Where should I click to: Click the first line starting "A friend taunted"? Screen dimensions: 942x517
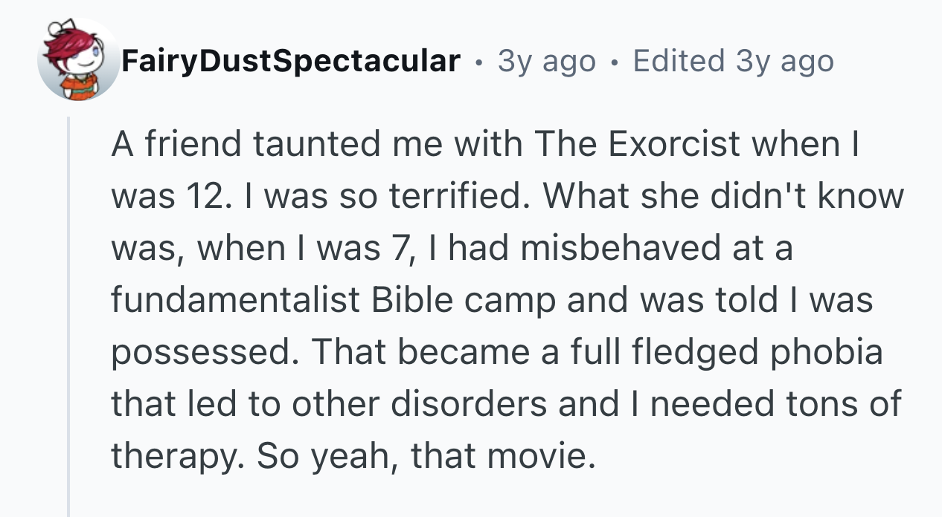(x=486, y=143)
